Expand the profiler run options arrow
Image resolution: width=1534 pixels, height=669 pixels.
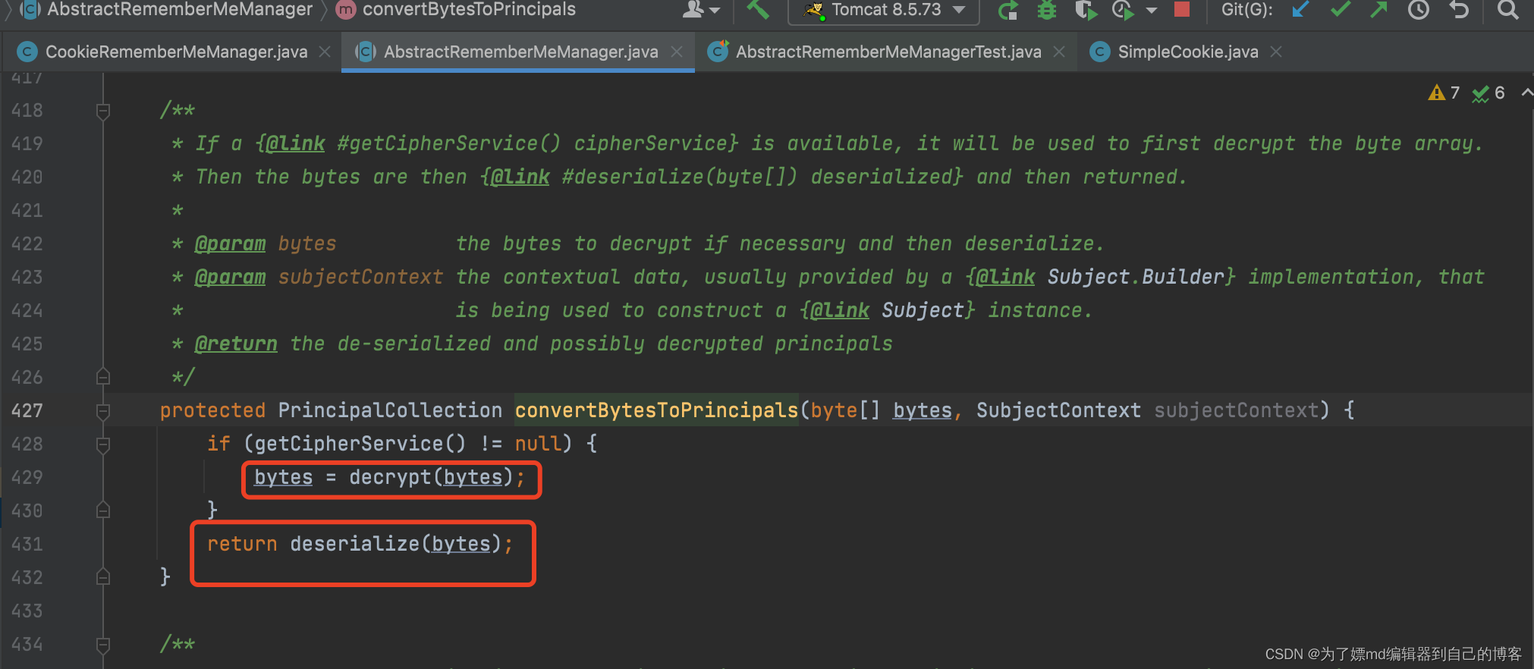click(x=1152, y=11)
